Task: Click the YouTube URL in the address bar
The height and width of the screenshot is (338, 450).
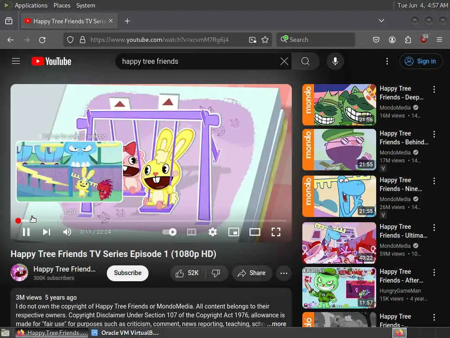Action: 160,40
